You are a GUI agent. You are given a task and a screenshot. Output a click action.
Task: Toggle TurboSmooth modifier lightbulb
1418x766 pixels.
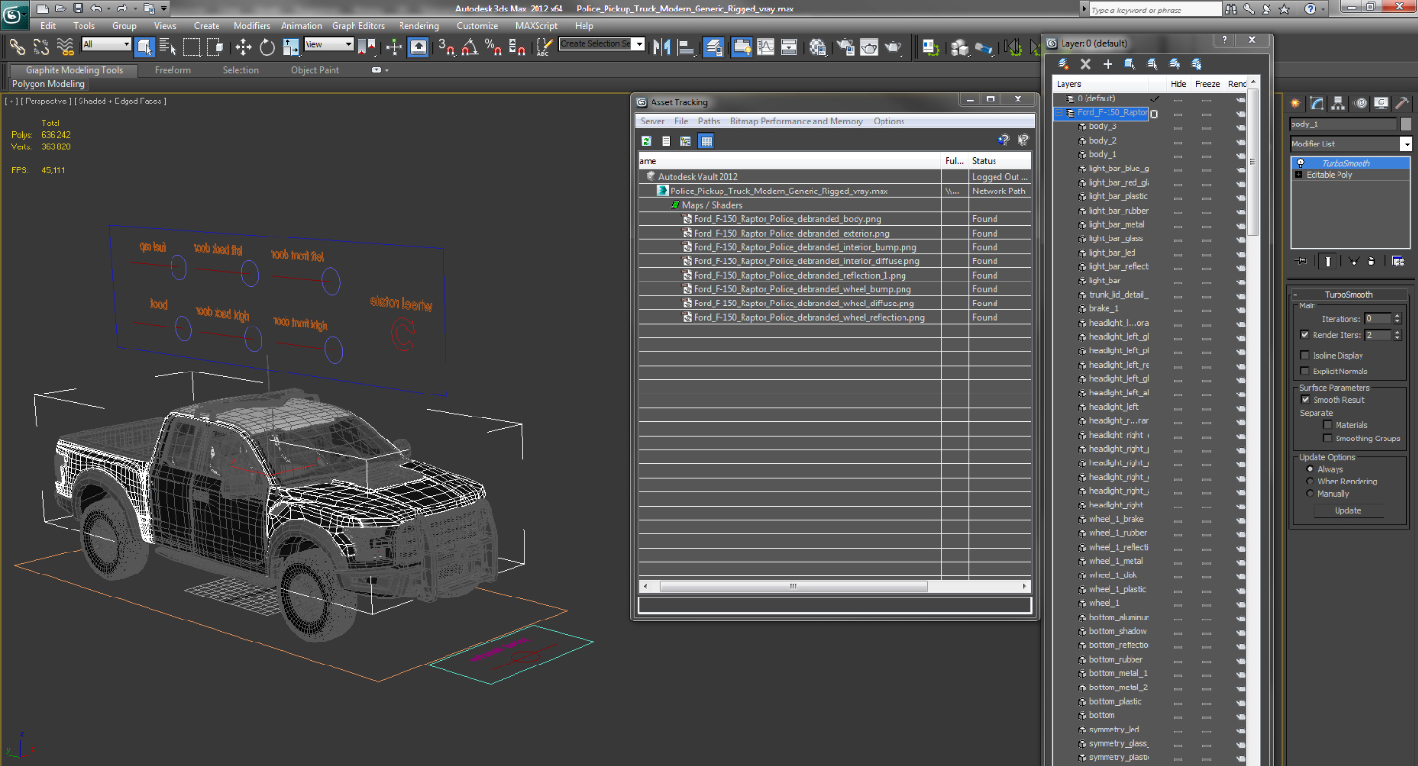coord(1300,163)
